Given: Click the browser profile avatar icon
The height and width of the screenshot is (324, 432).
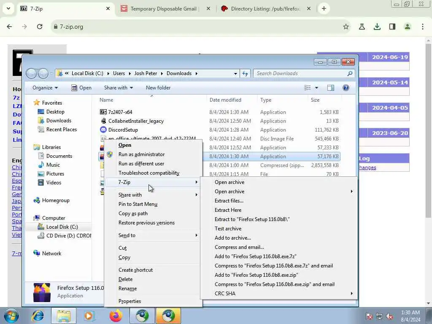Looking at the screenshot, I should click(x=408, y=27).
